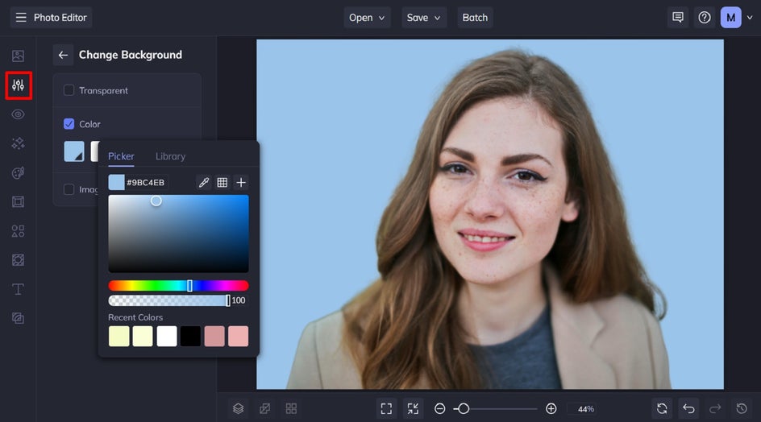Open the Artsy palette tool
Image resolution: width=761 pixels, height=422 pixels.
pos(18,172)
